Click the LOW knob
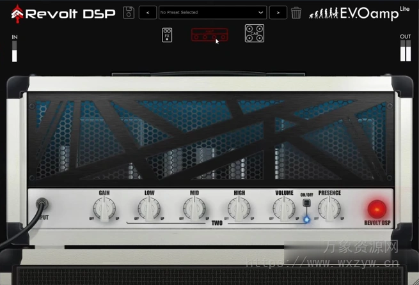The width and height of the screenshot is (419, 285). (x=149, y=209)
